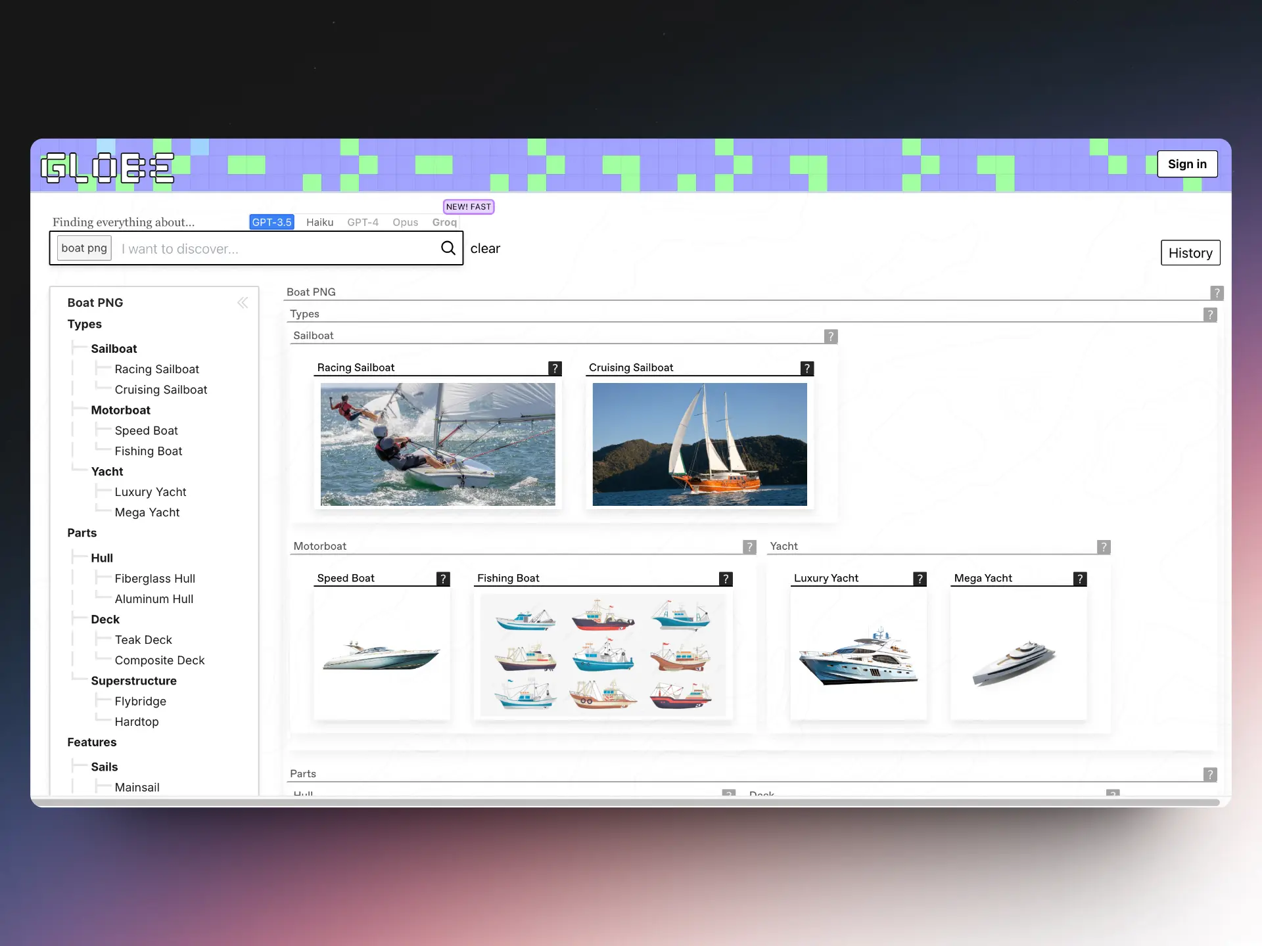
Task: Switch model to Haiku
Action: coord(319,223)
